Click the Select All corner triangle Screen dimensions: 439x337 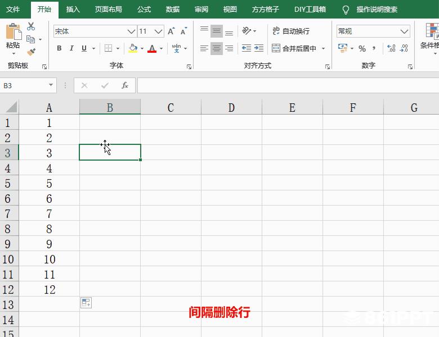coord(11,107)
